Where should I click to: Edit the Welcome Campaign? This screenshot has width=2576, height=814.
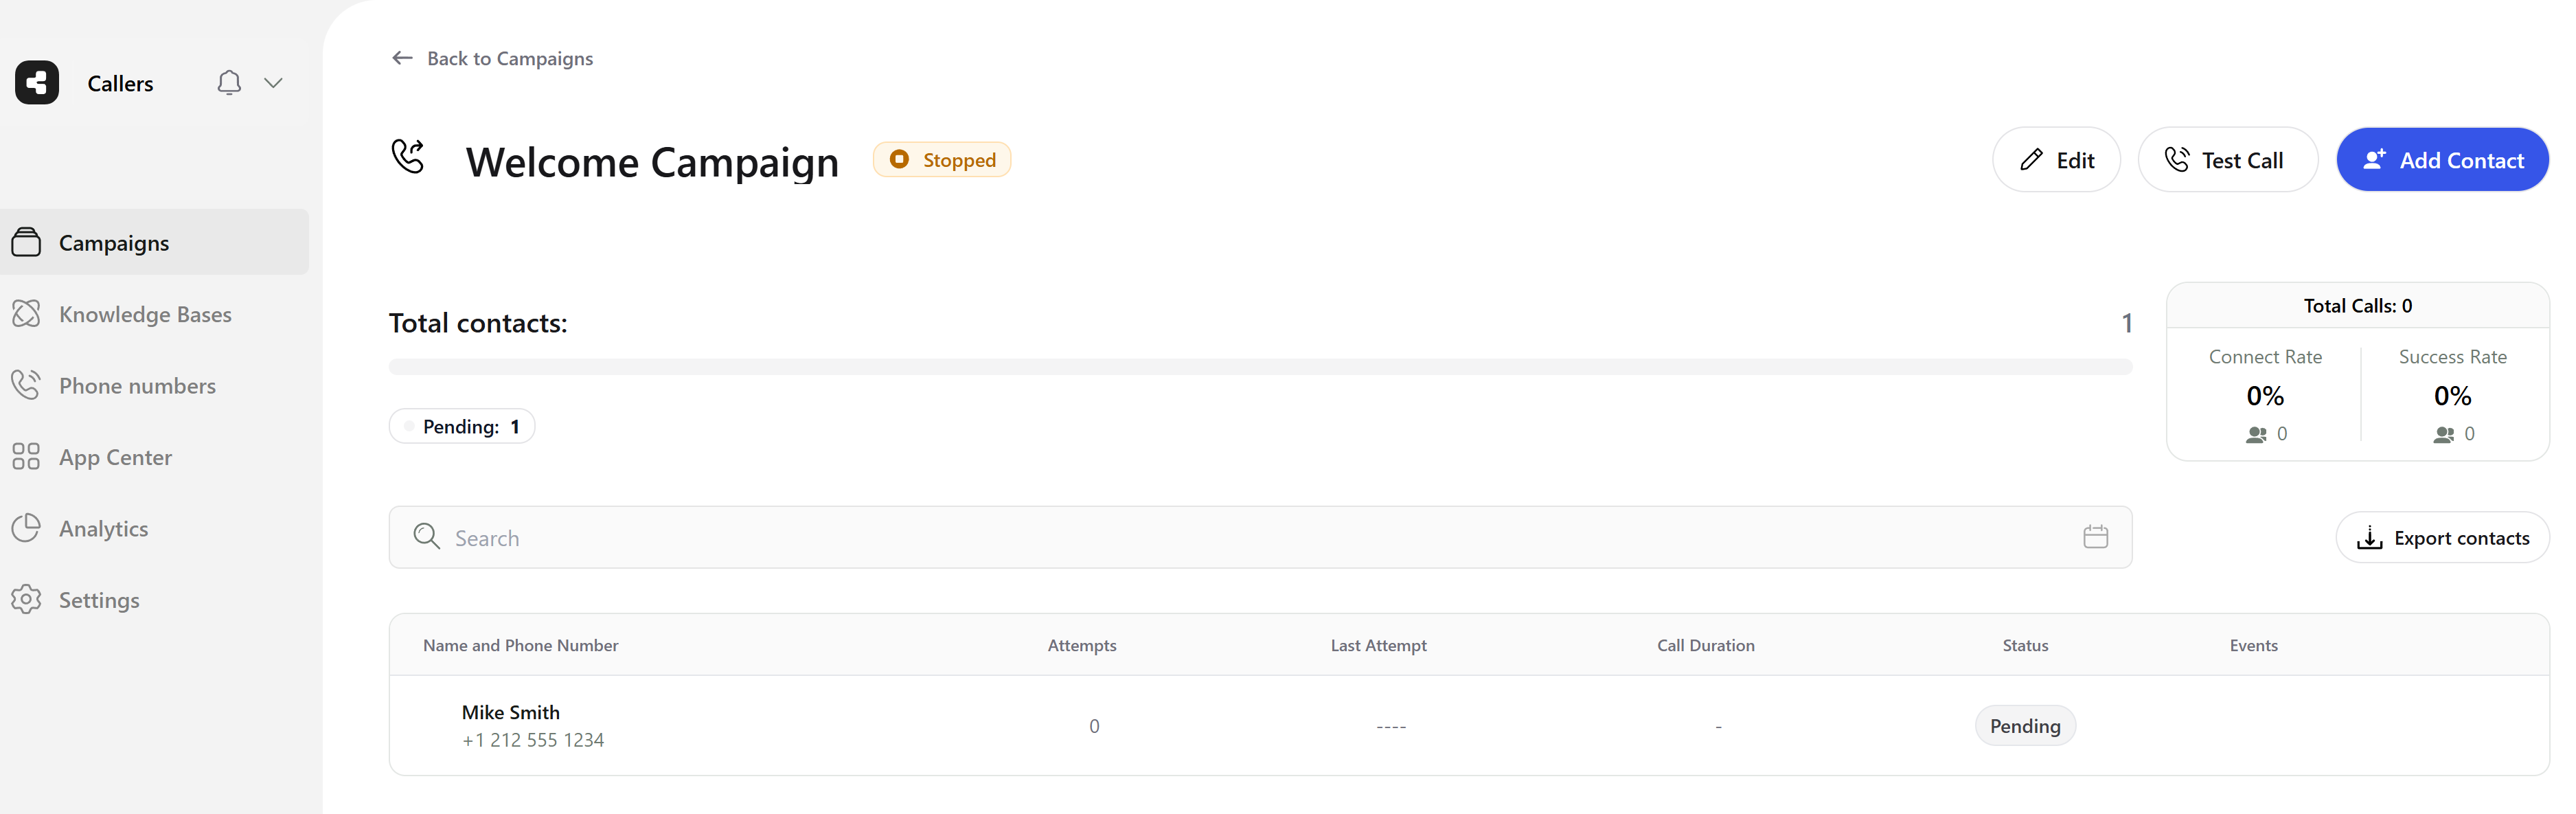(2056, 160)
